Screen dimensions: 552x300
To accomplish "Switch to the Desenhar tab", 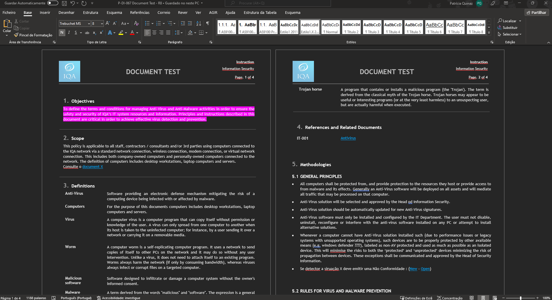I will [x=66, y=12].
